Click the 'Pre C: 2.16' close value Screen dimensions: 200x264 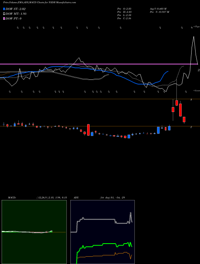[x=124, y=18]
